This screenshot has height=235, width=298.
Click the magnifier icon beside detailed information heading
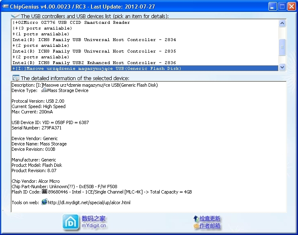click(16, 78)
